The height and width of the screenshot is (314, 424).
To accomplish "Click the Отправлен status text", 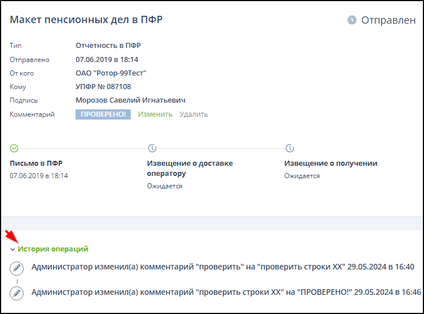I will pyautogui.click(x=388, y=20).
